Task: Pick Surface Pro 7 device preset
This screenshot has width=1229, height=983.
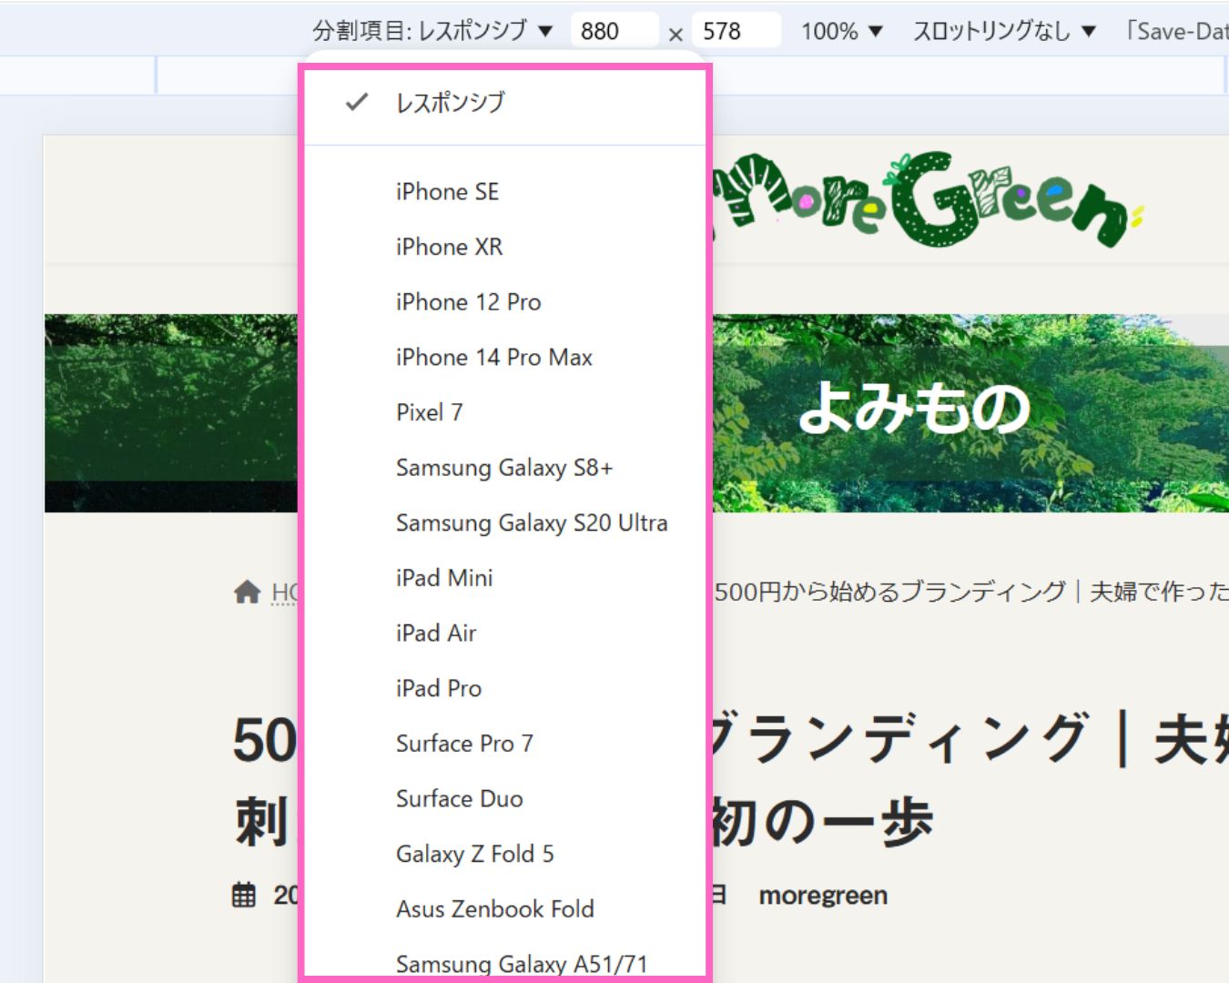Action: click(464, 744)
